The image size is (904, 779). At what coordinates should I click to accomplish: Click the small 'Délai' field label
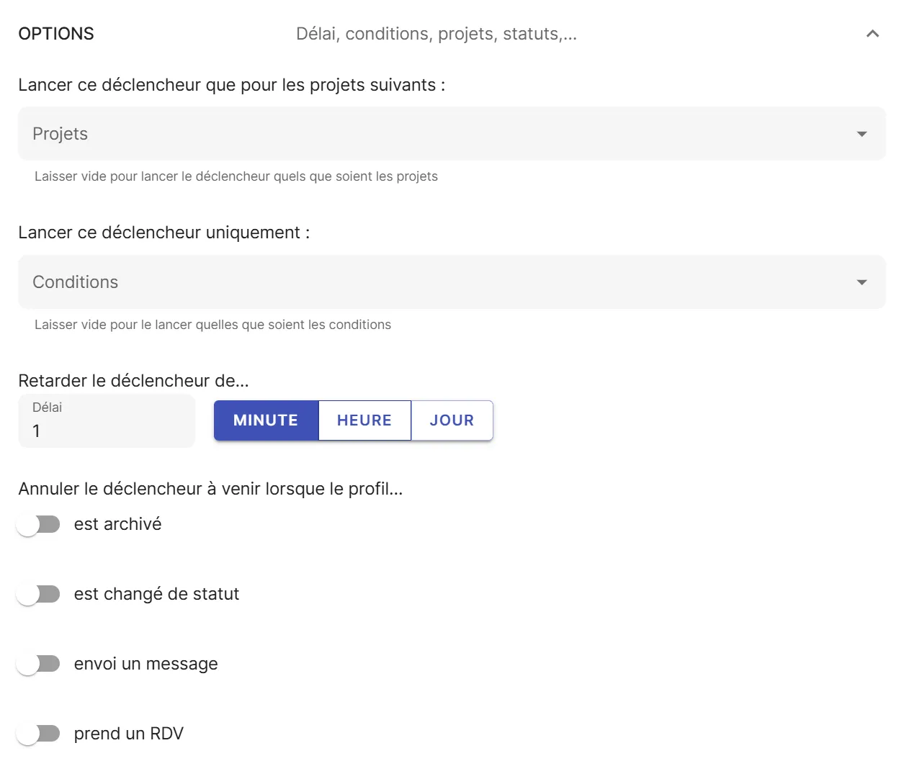(48, 407)
